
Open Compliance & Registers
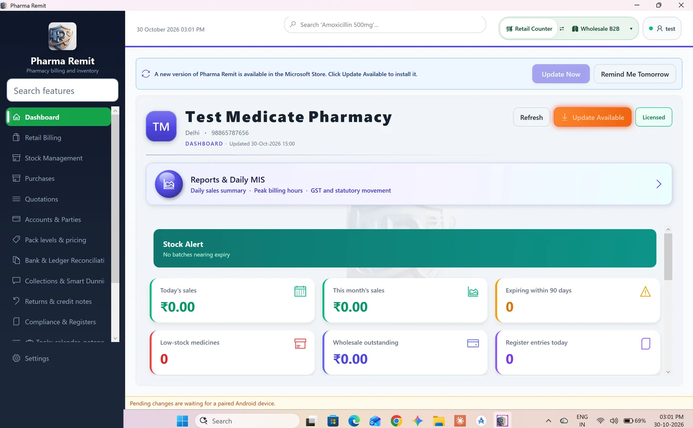point(58,322)
